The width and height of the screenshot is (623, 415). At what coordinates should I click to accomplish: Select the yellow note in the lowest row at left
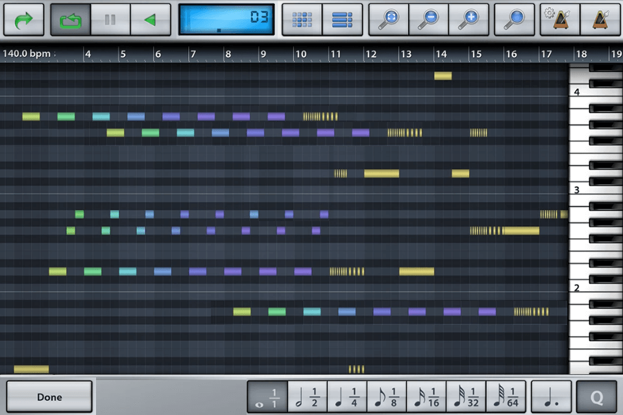(31, 370)
